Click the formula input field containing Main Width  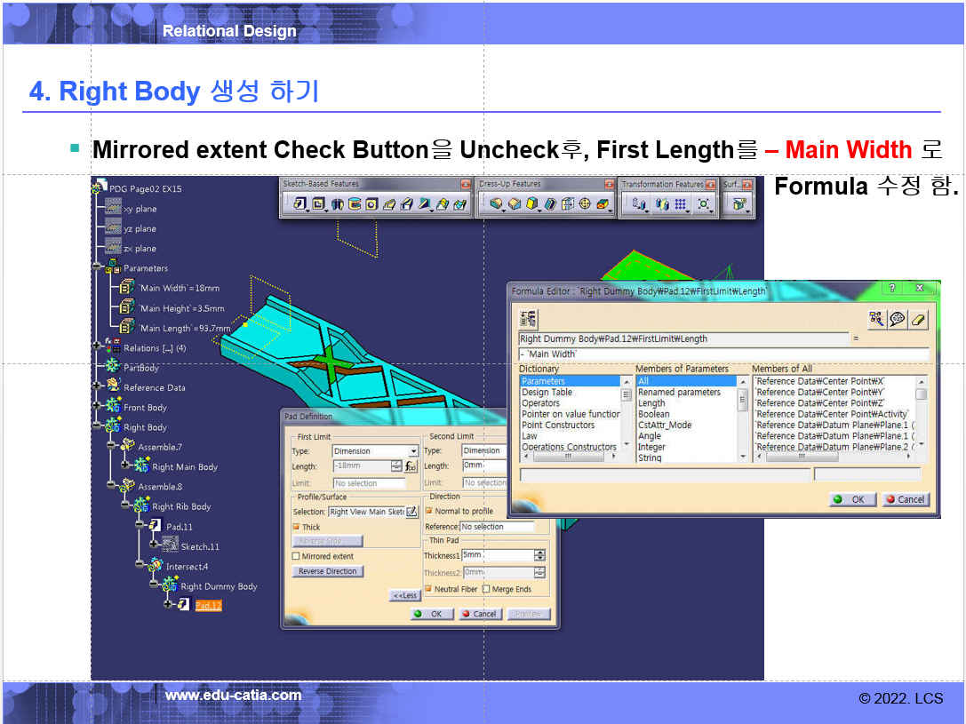(x=723, y=354)
